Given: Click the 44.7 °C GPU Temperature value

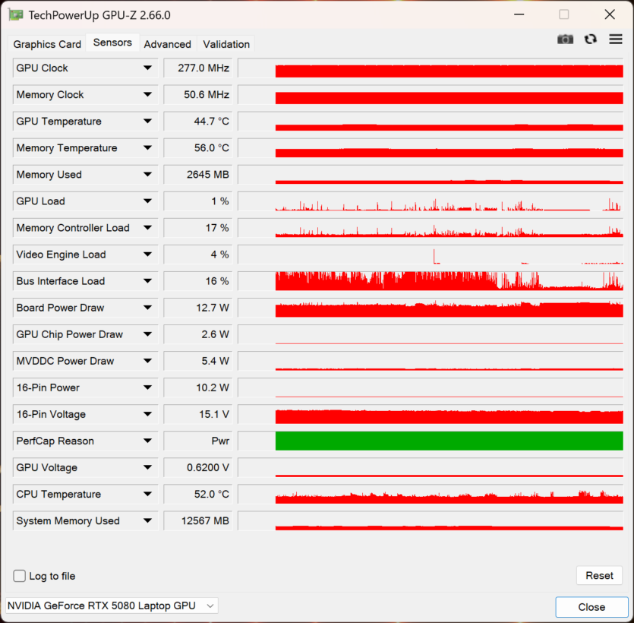Looking at the screenshot, I should [x=198, y=122].
